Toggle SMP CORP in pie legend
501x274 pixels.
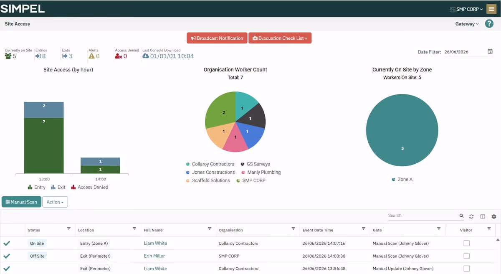click(250, 180)
